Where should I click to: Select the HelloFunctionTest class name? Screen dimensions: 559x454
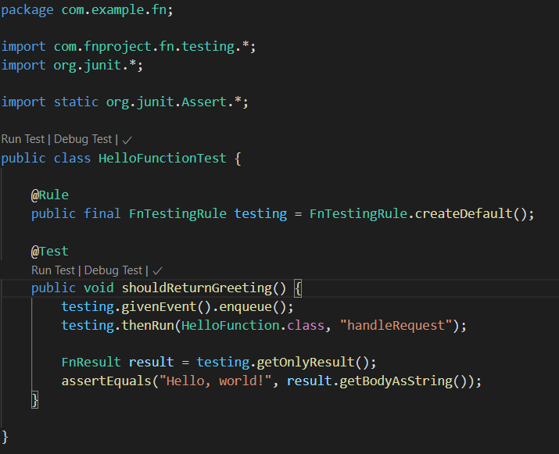(162, 159)
